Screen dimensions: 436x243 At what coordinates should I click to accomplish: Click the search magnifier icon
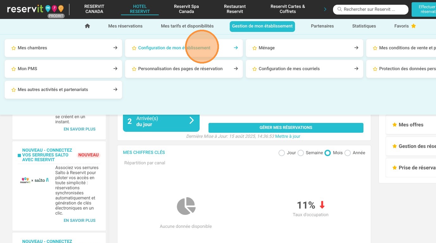tap(340, 9)
